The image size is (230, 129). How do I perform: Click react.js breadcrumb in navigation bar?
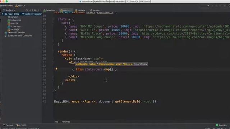[20, 6]
